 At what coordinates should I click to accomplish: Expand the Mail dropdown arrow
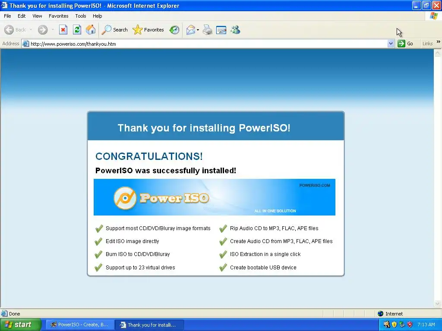click(198, 30)
